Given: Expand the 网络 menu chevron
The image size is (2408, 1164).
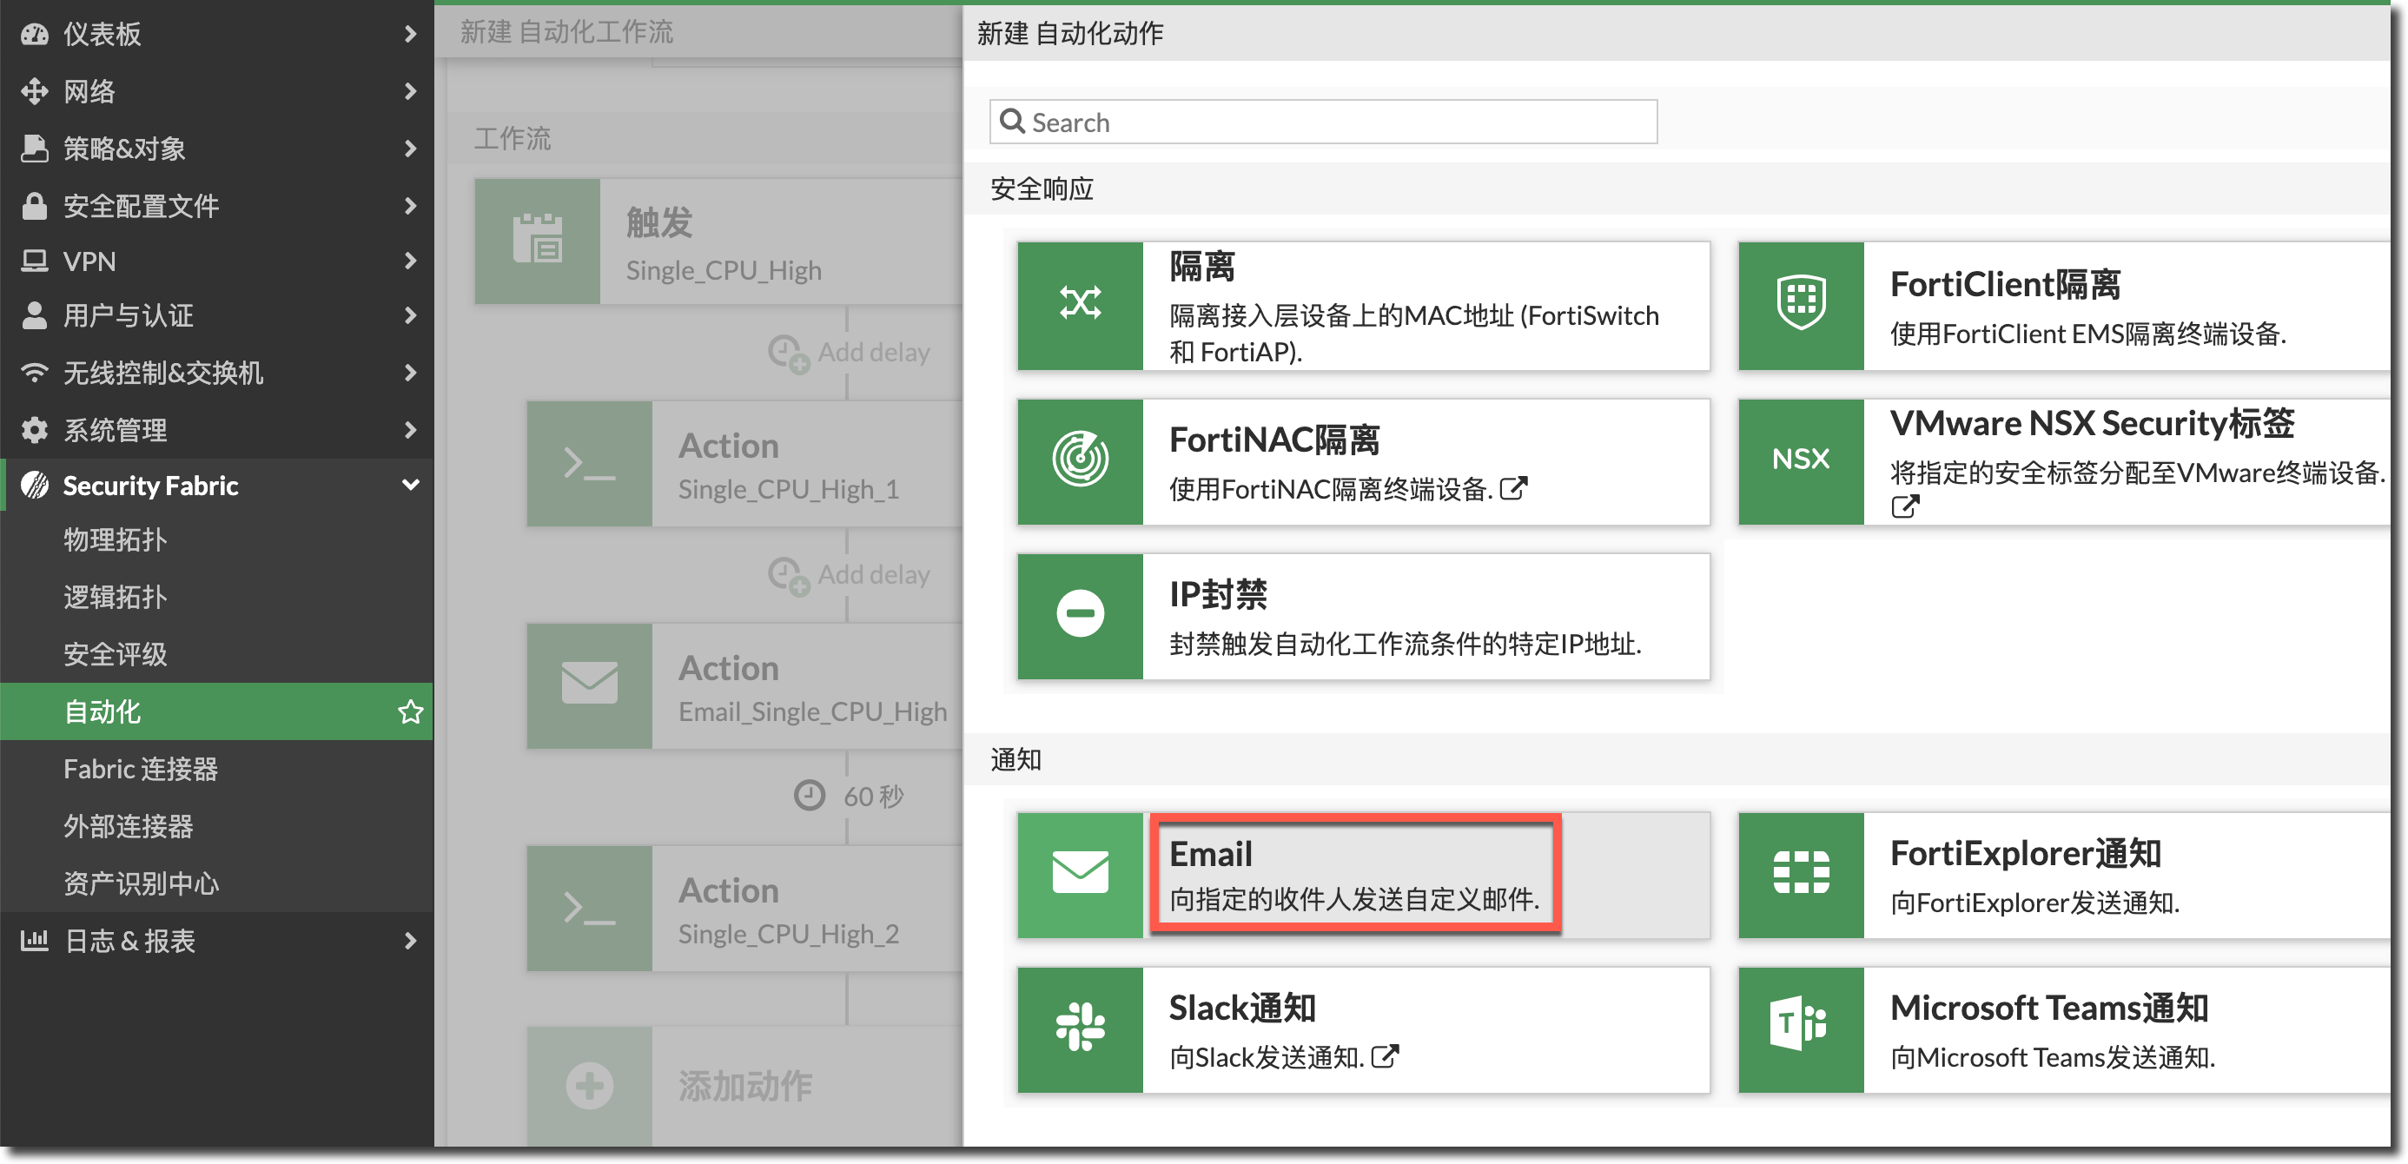Looking at the screenshot, I should 410,91.
